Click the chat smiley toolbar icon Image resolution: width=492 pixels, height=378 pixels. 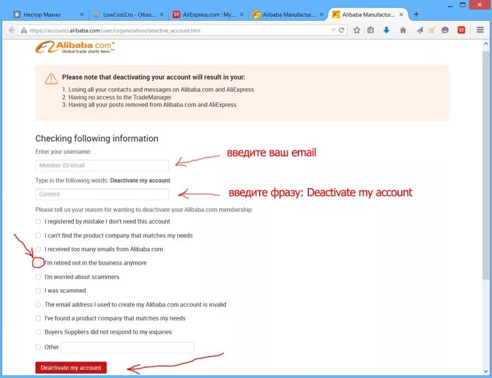(x=445, y=30)
